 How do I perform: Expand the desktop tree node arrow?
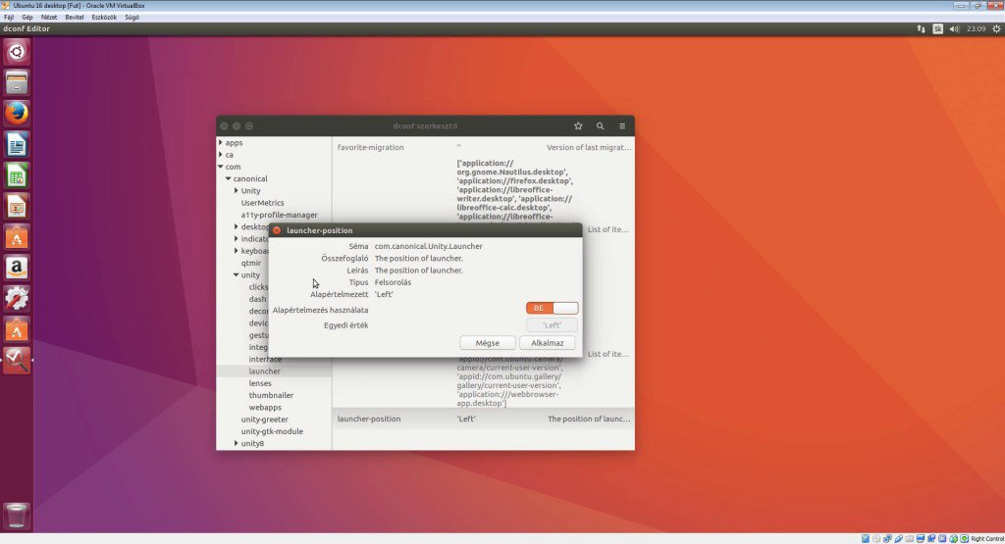click(x=236, y=226)
